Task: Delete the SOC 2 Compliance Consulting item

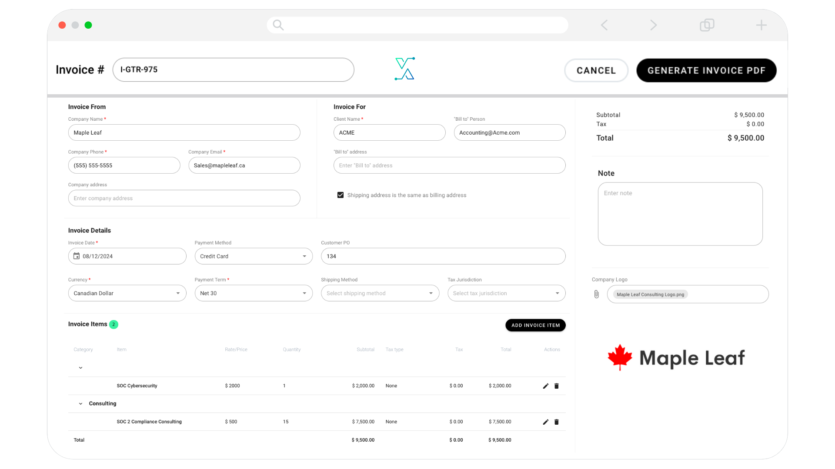Action: click(556, 422)
